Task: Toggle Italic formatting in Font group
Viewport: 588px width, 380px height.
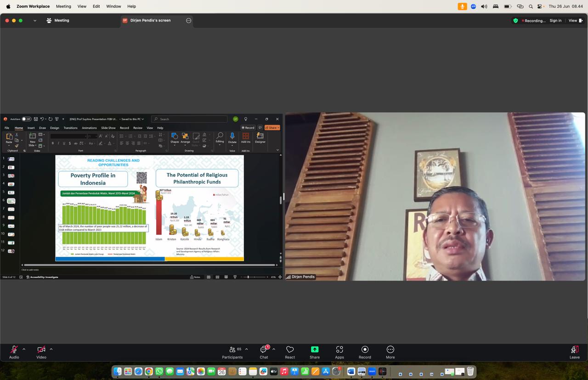Action: pos(58,143)
